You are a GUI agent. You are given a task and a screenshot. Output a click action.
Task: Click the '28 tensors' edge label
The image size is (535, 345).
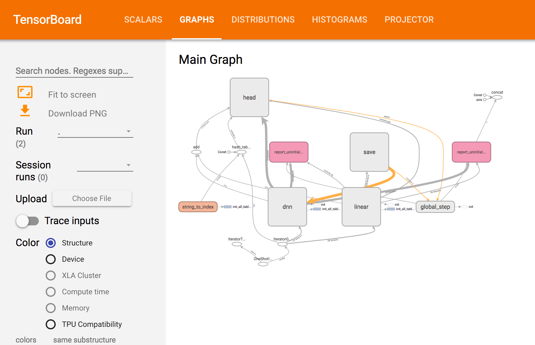click(x=333, y=240)
